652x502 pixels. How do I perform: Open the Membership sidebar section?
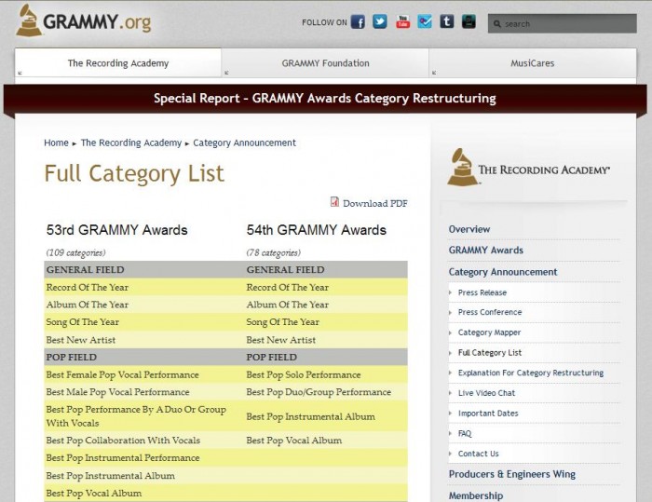(x=476, y=495)
